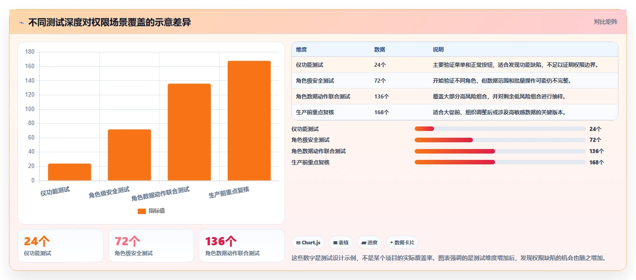This screenshot has height=280, width=636.
Task: Click the 100 y-axis tick label
Action: (x=30, y=109)
